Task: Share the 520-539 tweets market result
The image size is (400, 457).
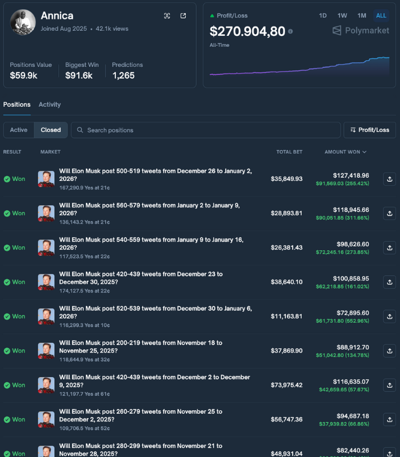Action: point(390,316)
